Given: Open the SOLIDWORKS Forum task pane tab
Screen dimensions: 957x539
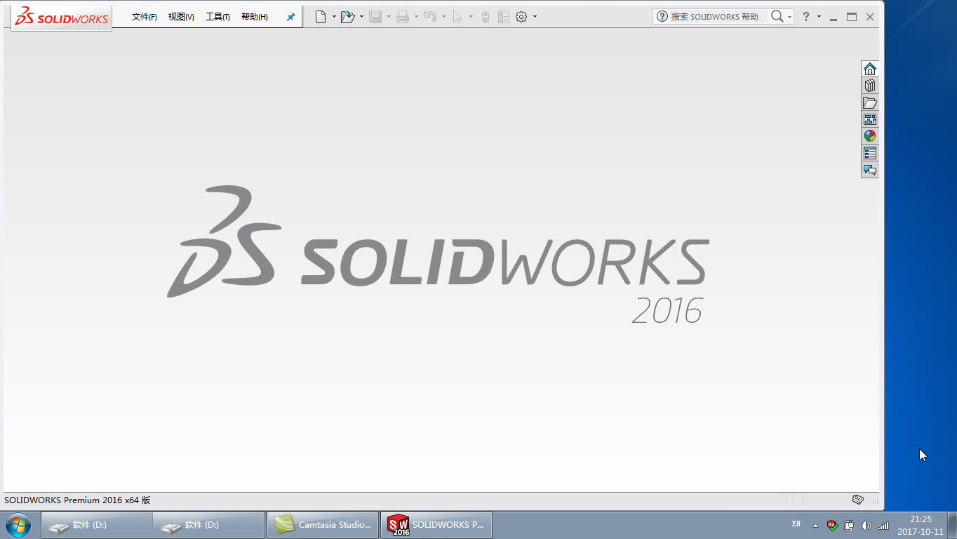Looking at the screenshot, I should pyautogui.click(x=870, y=170).
